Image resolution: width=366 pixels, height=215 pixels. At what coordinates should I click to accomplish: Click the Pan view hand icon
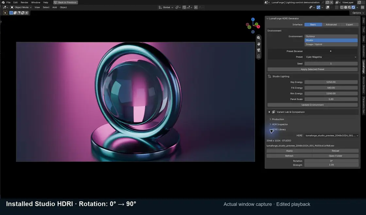[258, 44]
